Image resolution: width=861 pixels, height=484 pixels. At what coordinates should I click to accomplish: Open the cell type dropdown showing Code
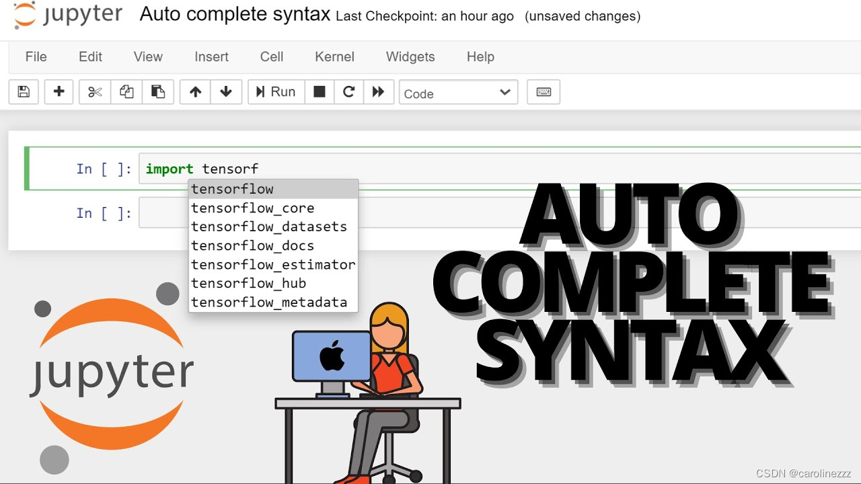(458, 93)
